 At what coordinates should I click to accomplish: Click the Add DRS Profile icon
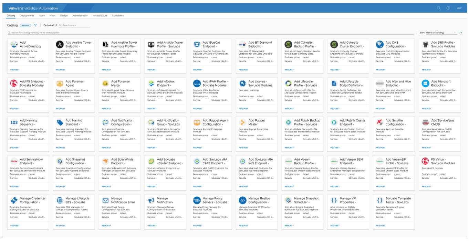click(425, 44)
